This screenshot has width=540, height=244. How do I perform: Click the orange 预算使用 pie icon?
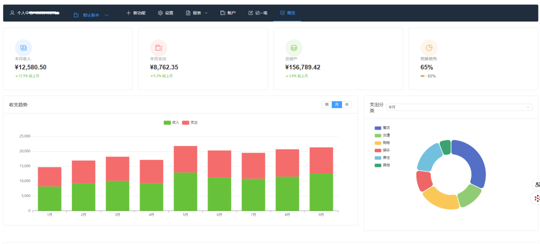[x=429, y=48]
